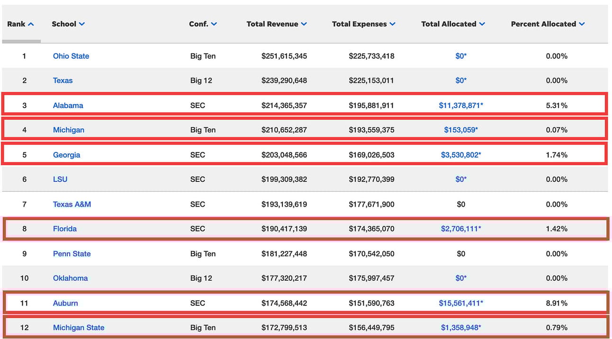Image resolution: width=612 pixels, height=339 pixels.
Task: Click Alabama's $11,378,871 allocated link
Action: pyautogui.click(x=460, y=106)
